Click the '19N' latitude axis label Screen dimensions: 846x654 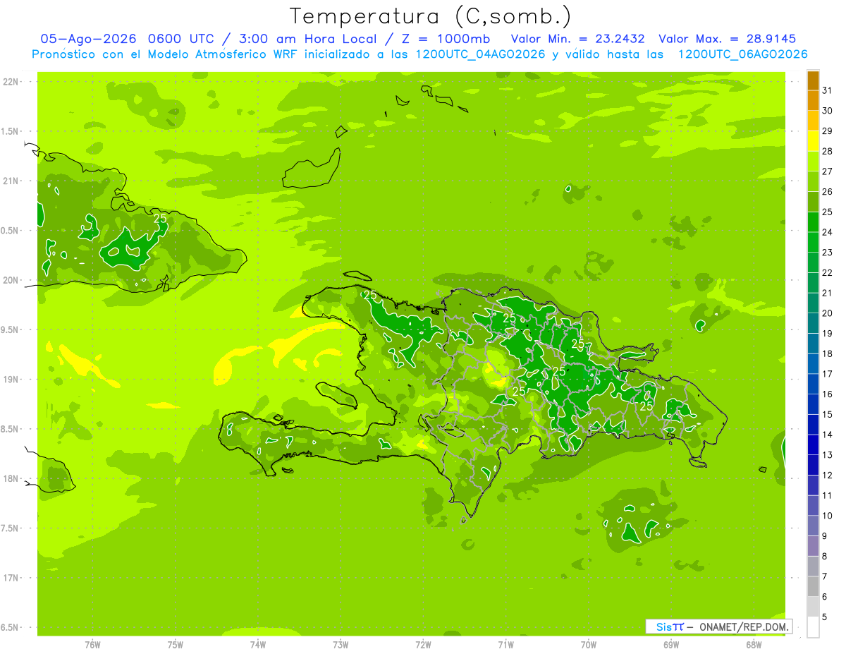[11, 380]
